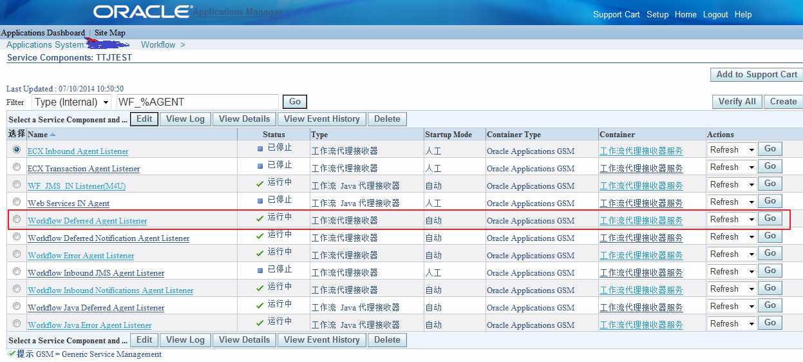Viewport: 803px width, 362px height.
Task: Select radio for Workflow Error Agent Listener
Action: point(17,254)
